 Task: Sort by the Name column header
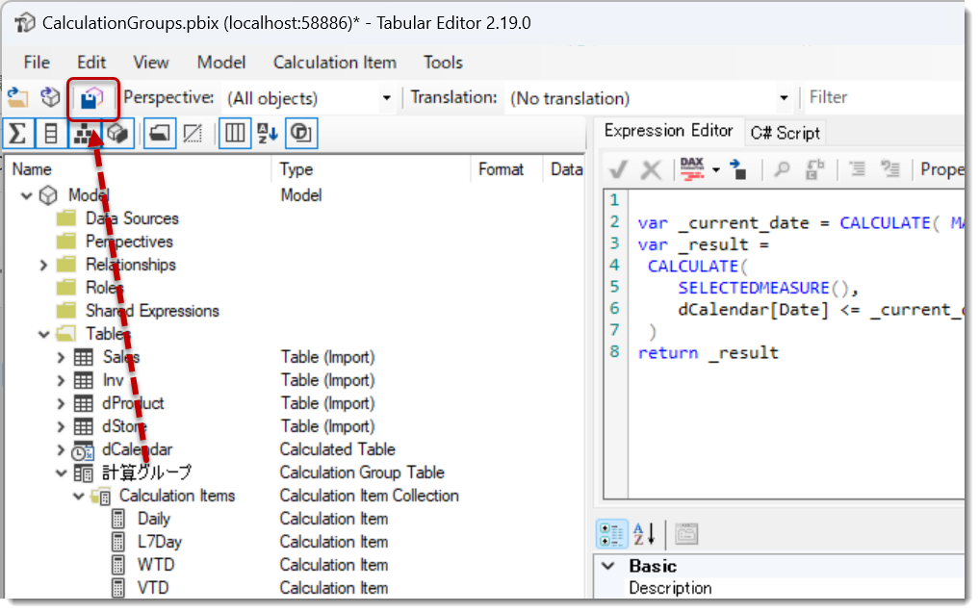pyautogui.click(x=140, y=169)
